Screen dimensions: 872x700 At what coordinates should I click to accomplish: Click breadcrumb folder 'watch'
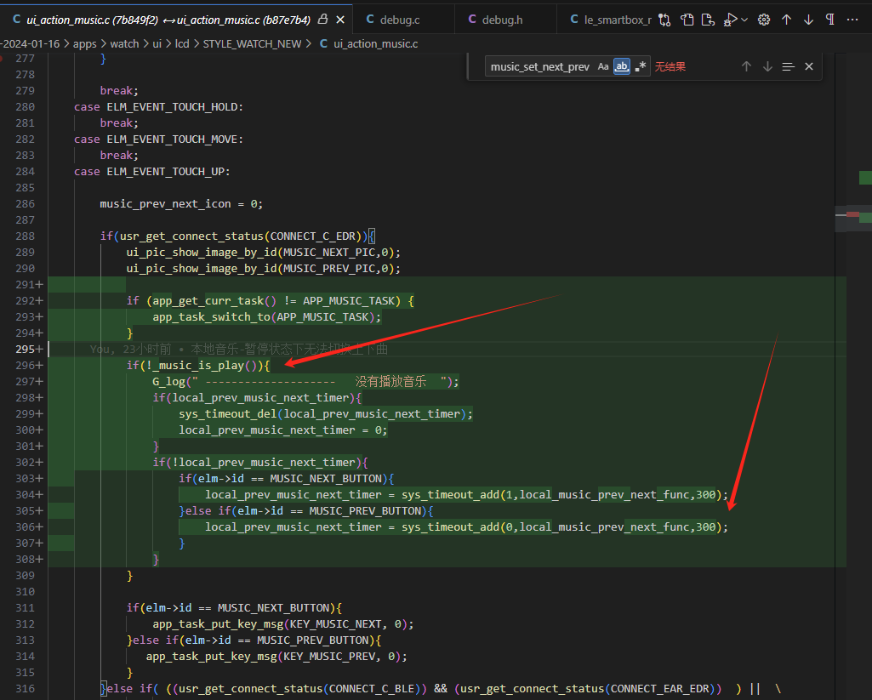tap(124, 44)
